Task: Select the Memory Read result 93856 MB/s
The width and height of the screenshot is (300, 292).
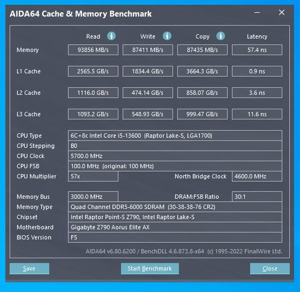Action: point(93,49)
